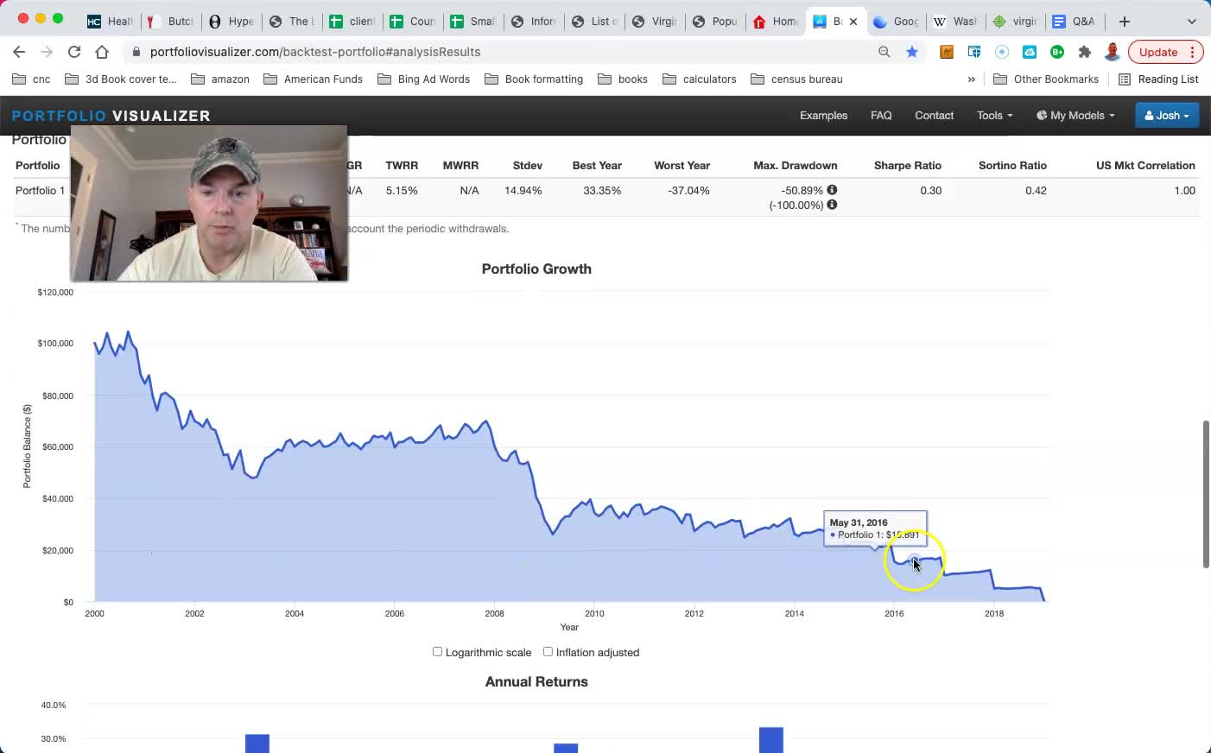Open the American Funds bookmark folder
The width and height of the screenshot is (1211, 753).
314,79
